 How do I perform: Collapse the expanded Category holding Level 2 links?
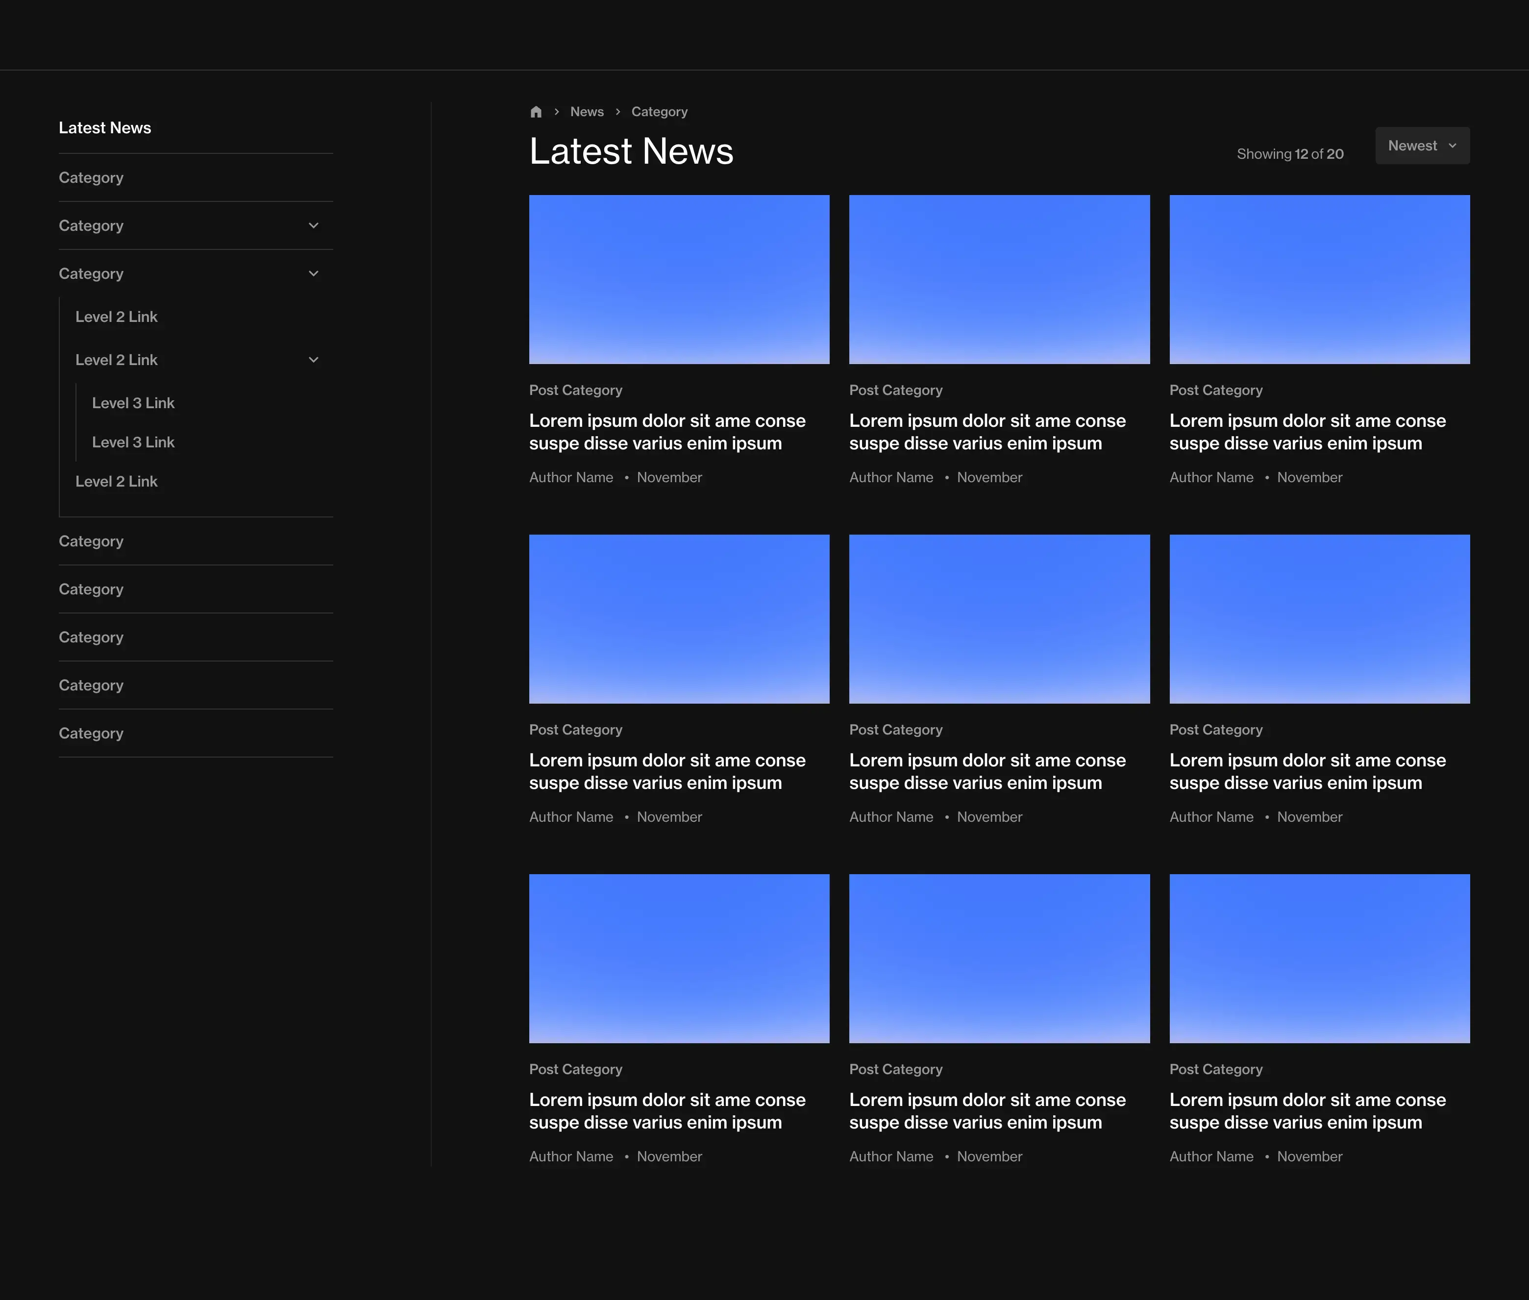[x=313, y=273]
